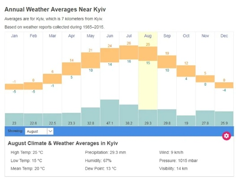
Task: Click the May precipitation bar showing 32.8
Action: point(91,116)
